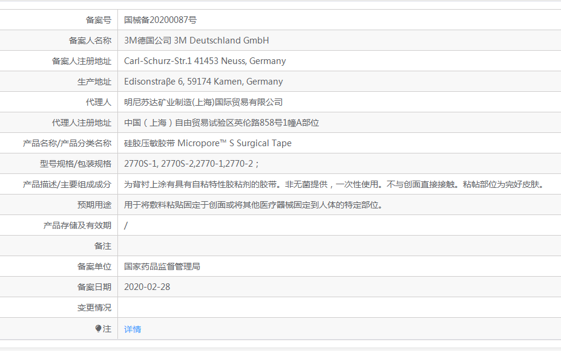Click the 产品描述/主要组成成分 label

67,184
